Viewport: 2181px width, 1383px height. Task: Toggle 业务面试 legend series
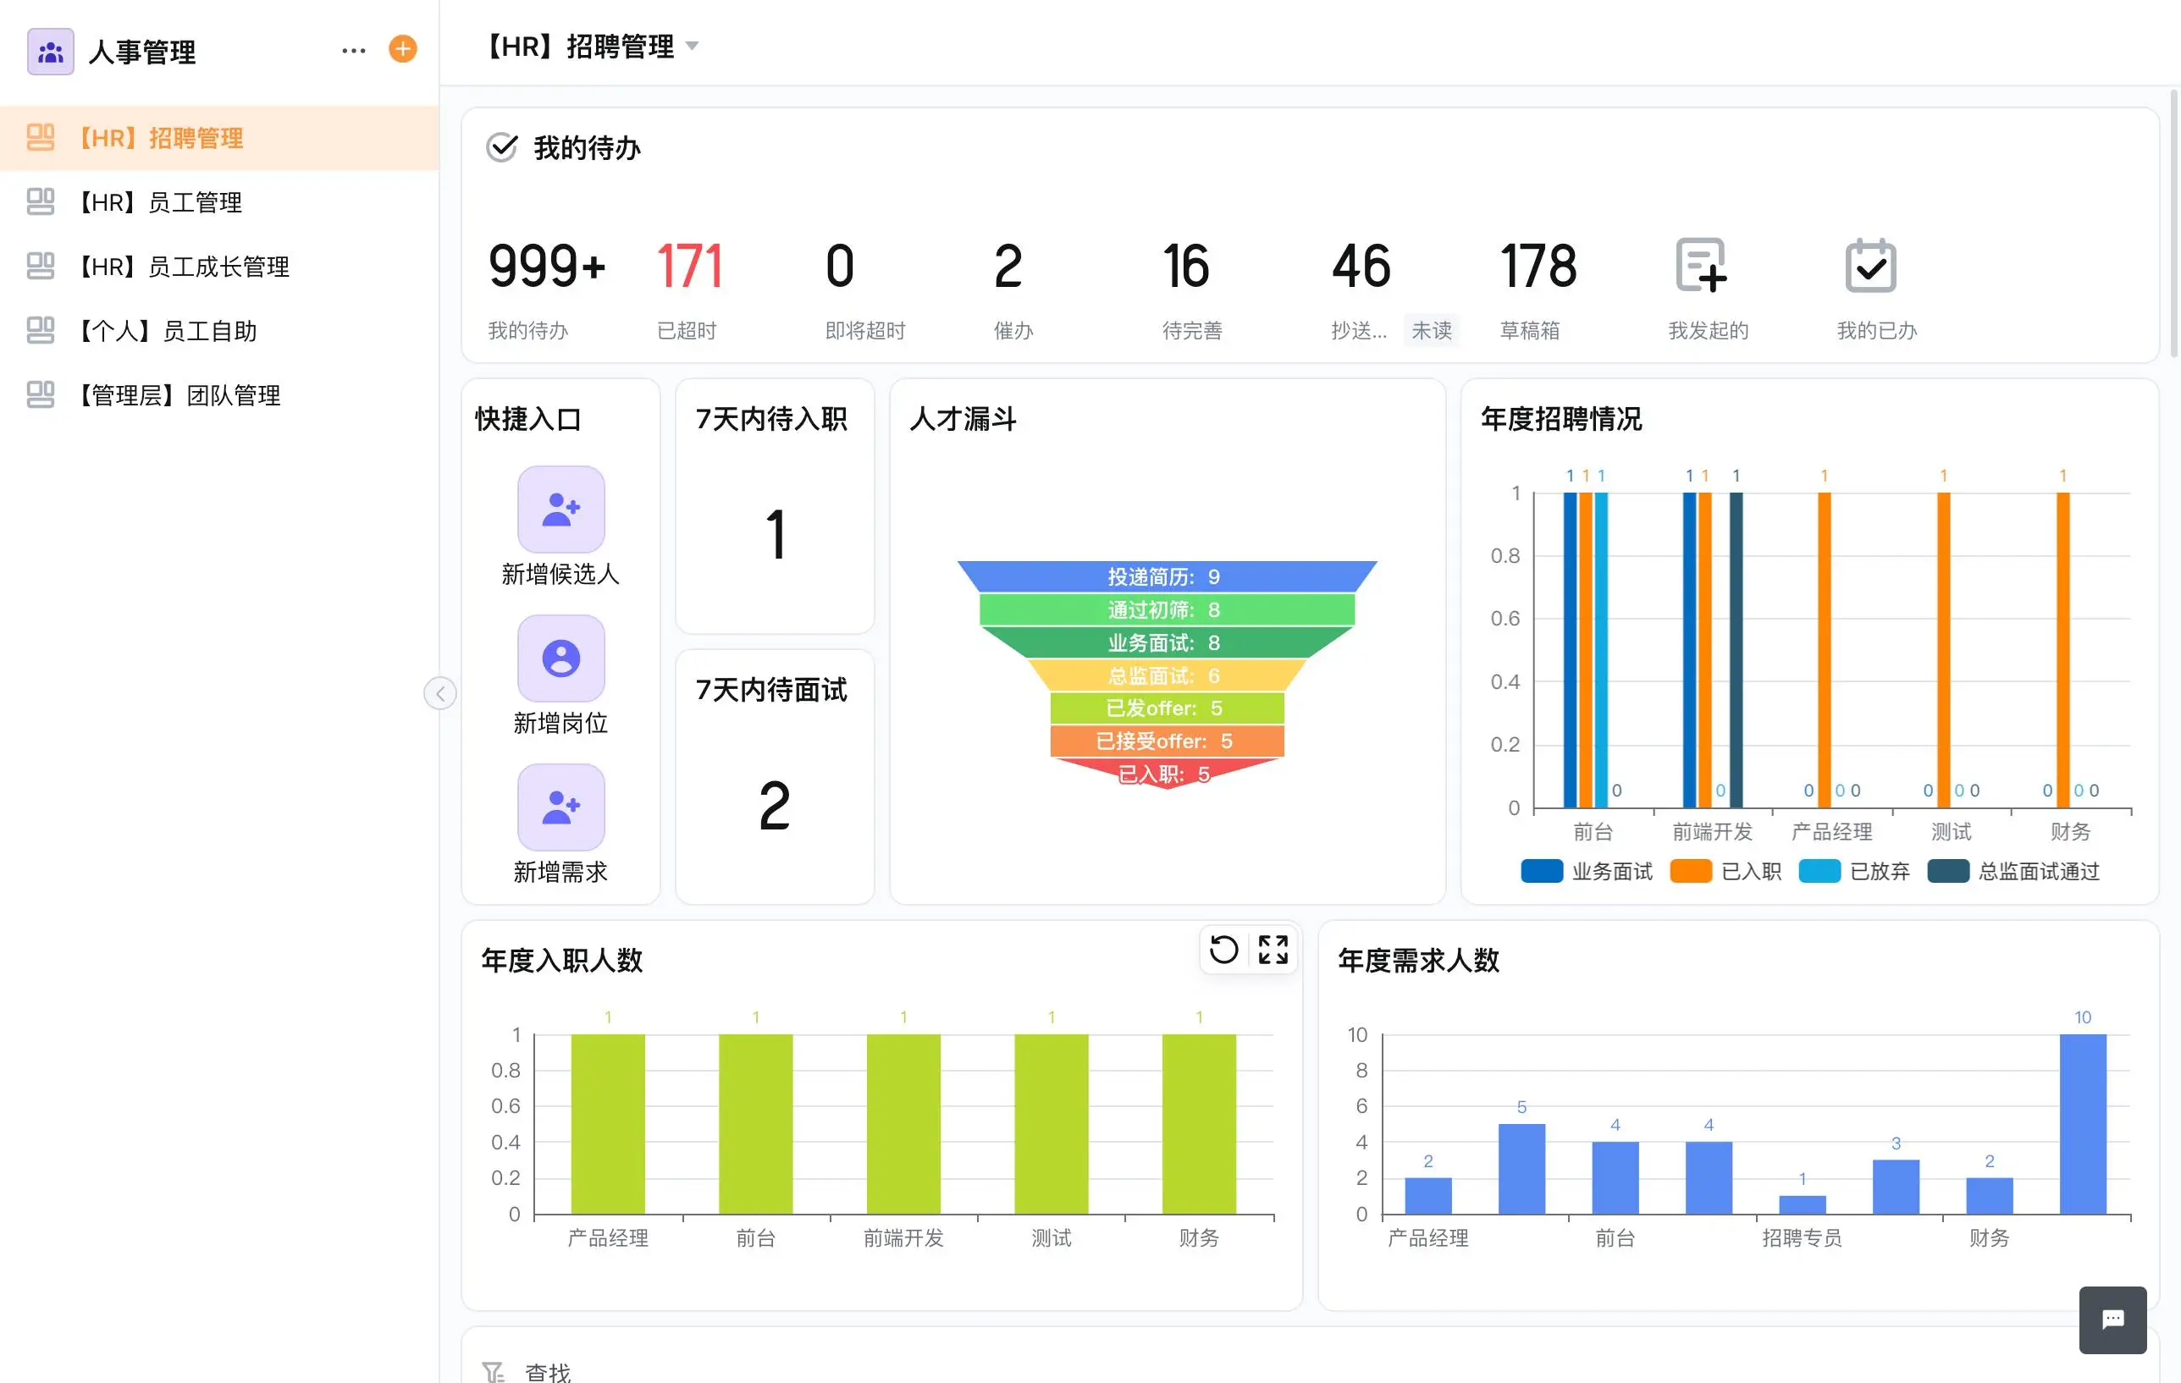pos(1586,871)
